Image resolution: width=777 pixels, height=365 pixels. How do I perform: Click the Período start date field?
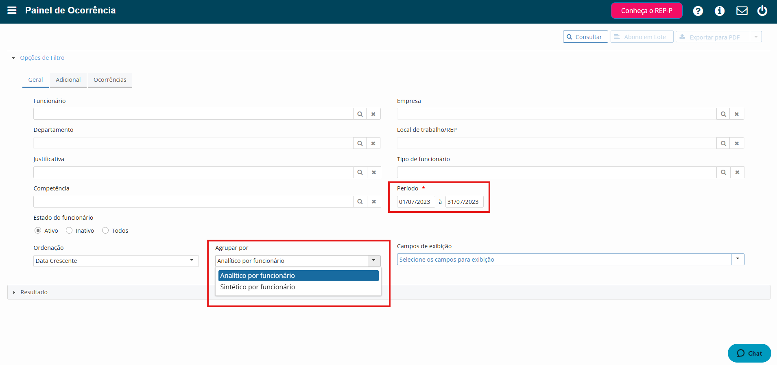pyautogui.click(x=416, y=202)
